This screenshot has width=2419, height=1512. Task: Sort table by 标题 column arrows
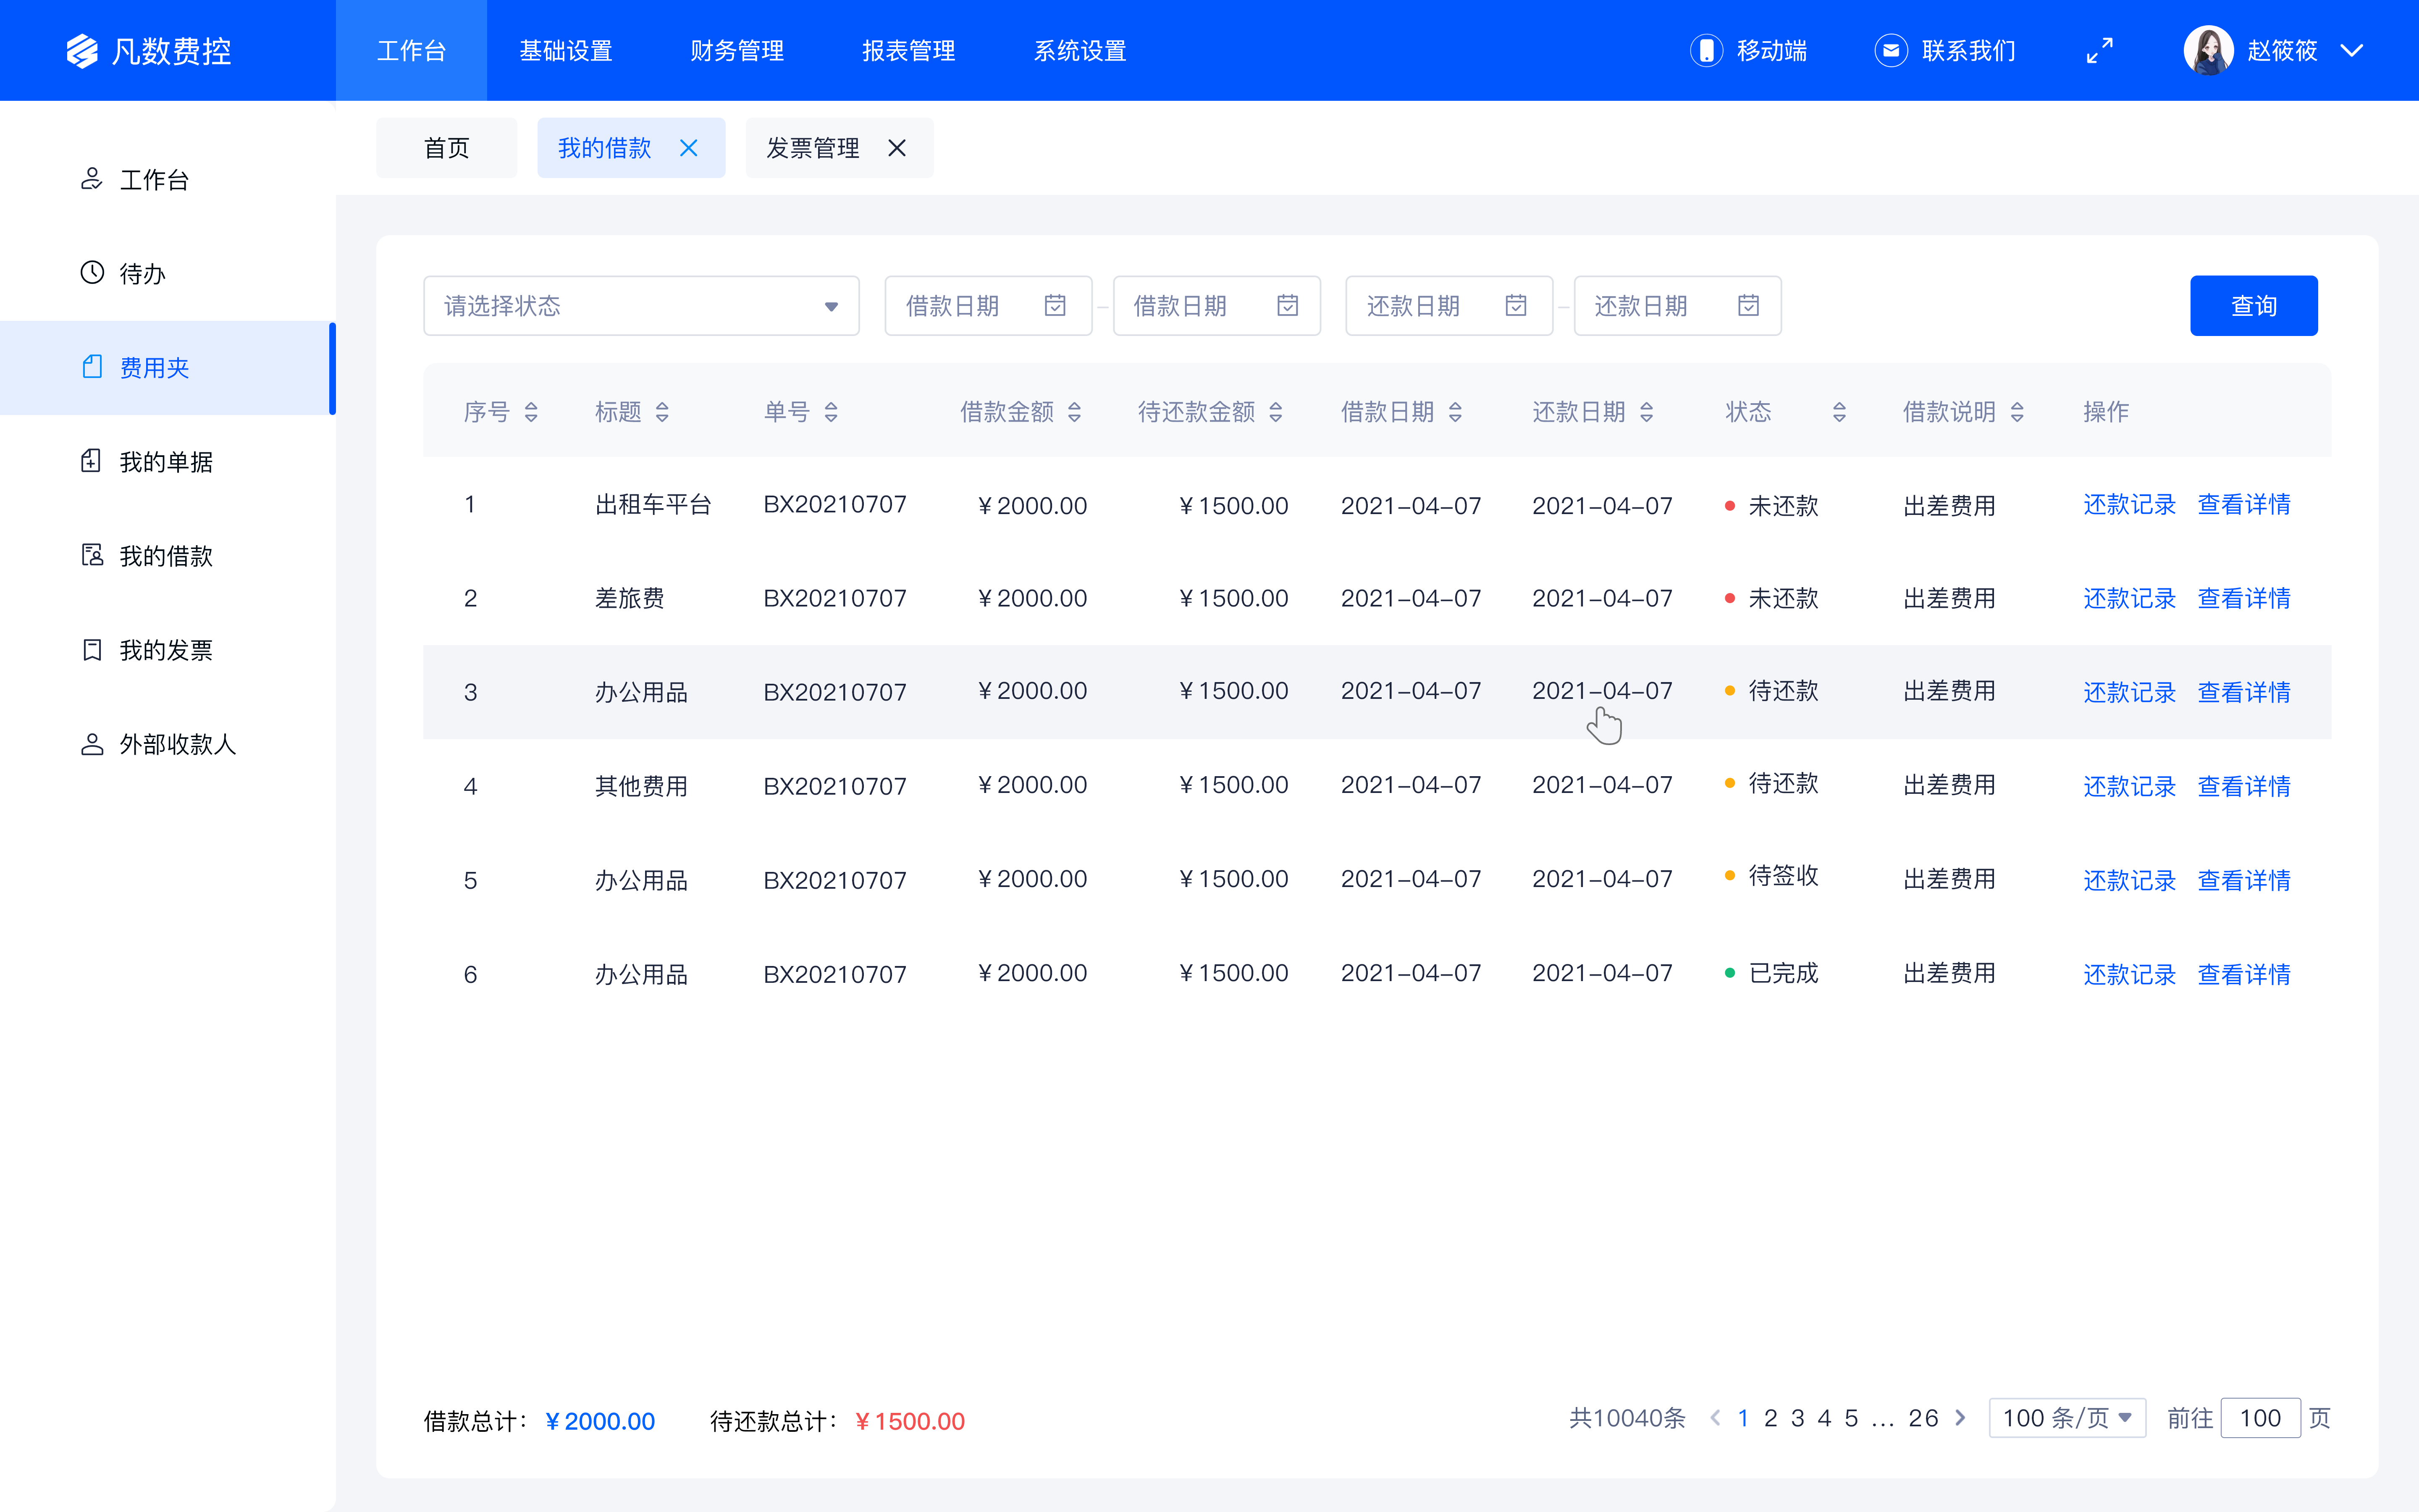click(x=662, y=412)
